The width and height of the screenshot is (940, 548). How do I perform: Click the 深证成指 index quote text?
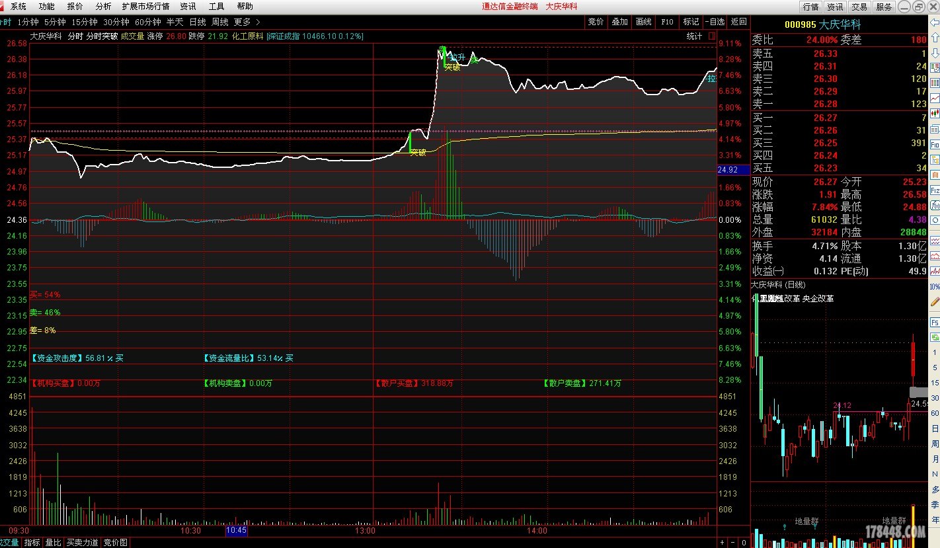(315, 36)
